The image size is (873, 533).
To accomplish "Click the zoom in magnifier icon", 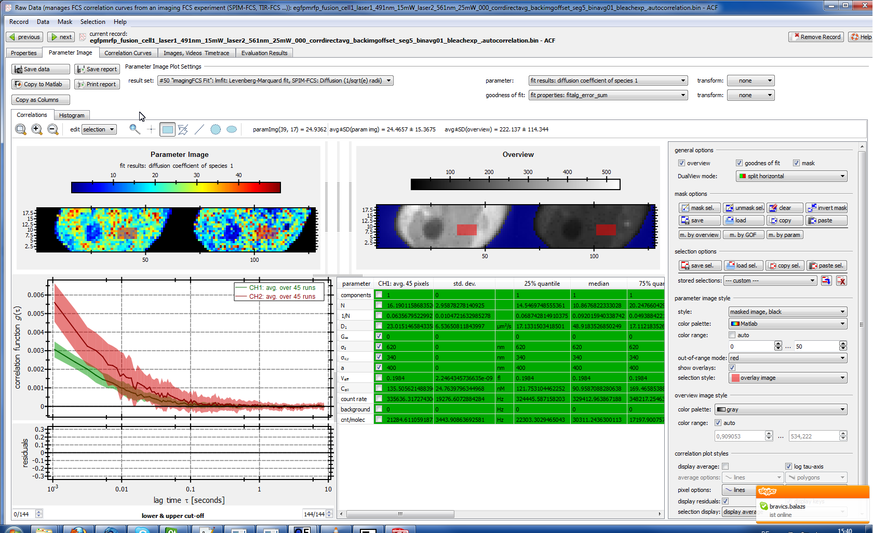I will tap(37, 129).
